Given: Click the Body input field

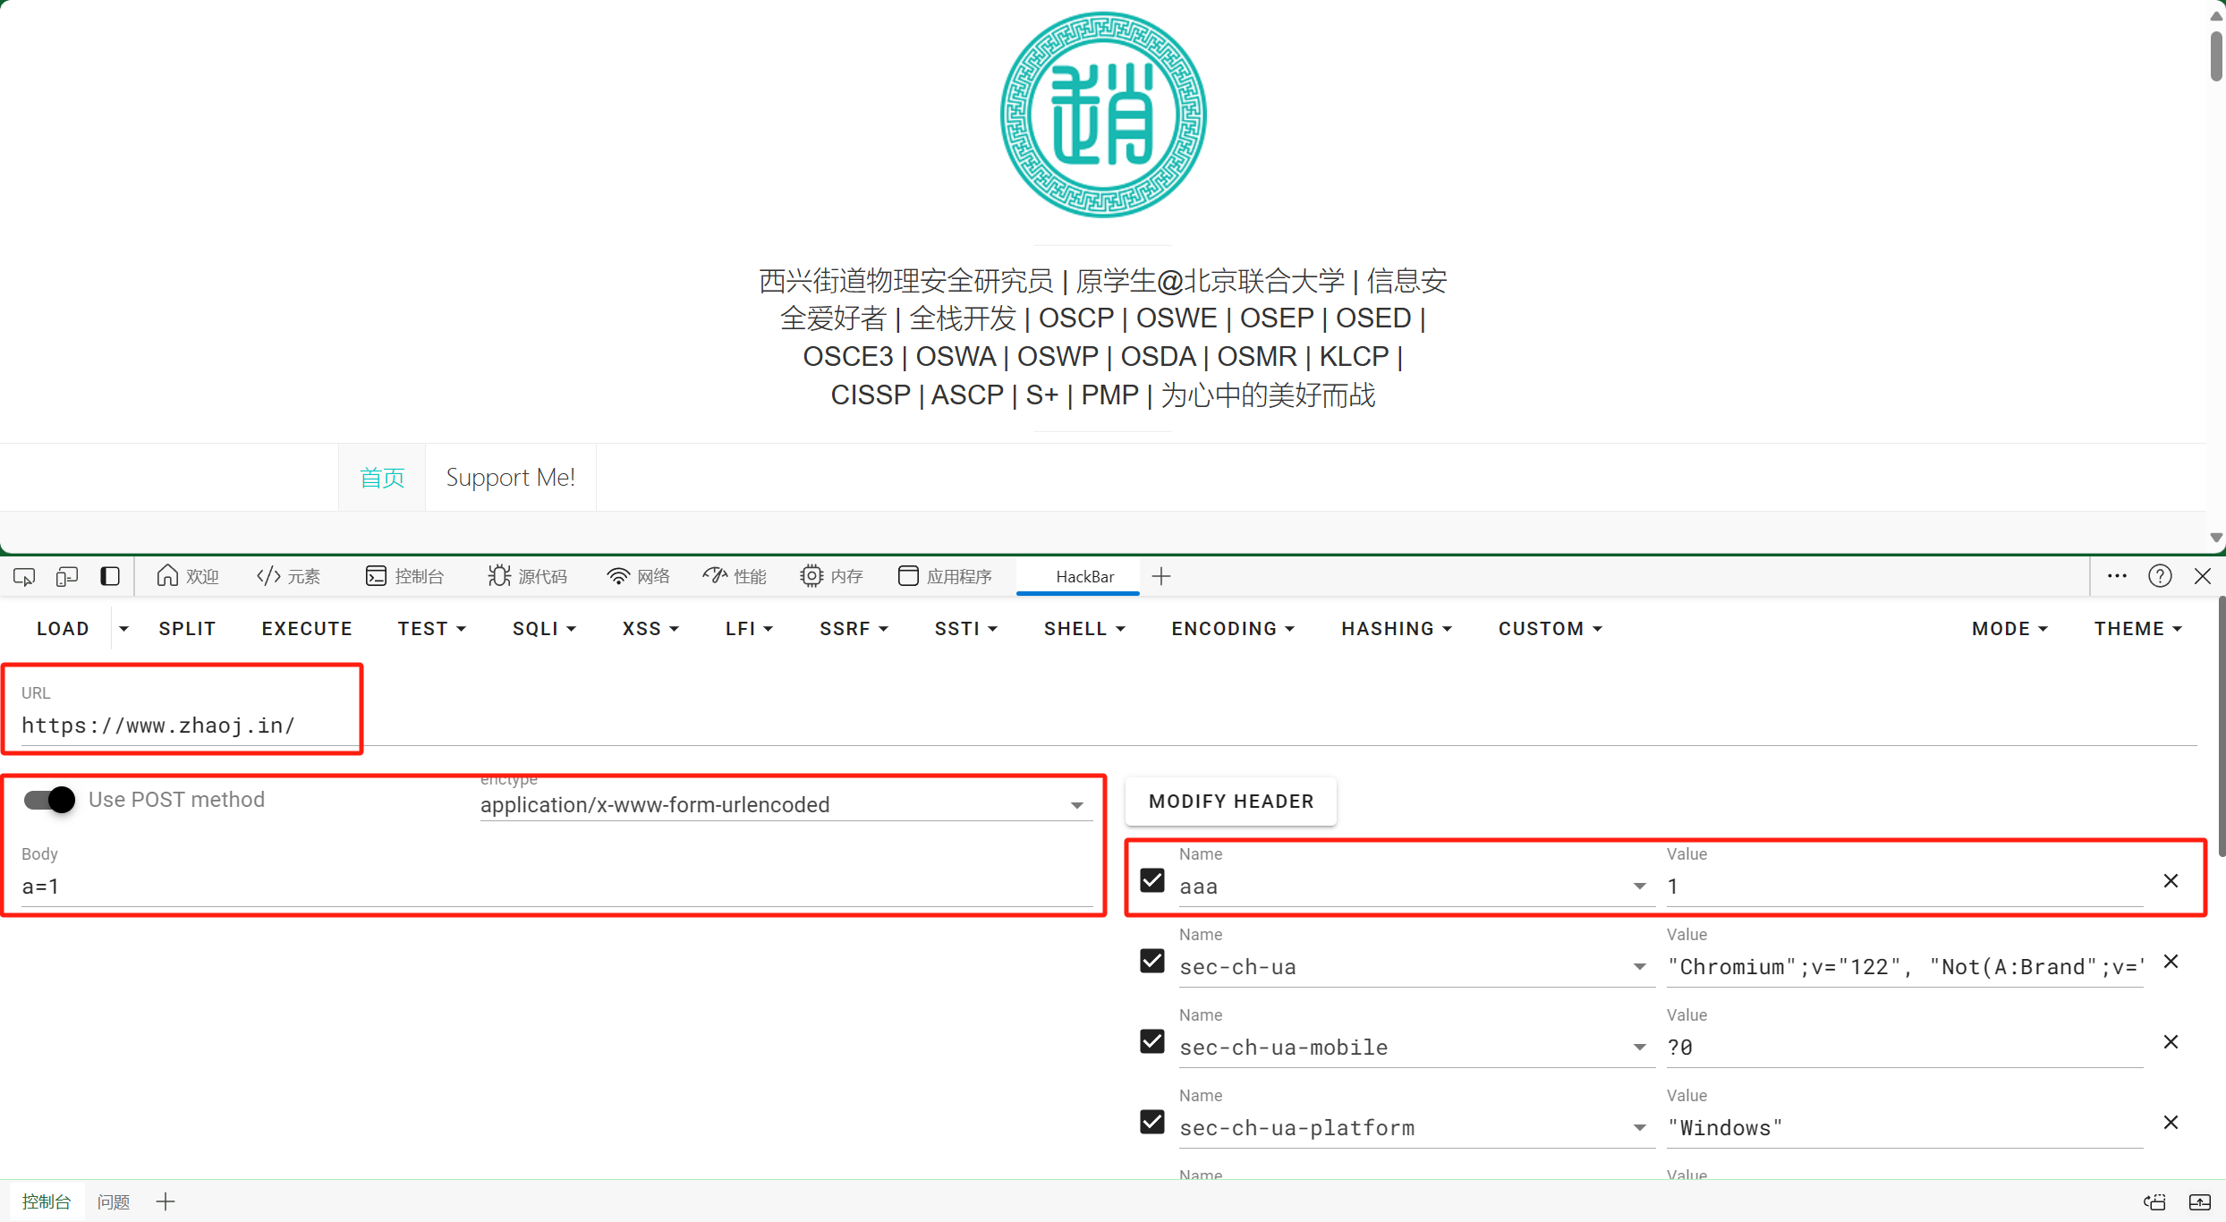Looking at the screenshot, I should 555,887.
